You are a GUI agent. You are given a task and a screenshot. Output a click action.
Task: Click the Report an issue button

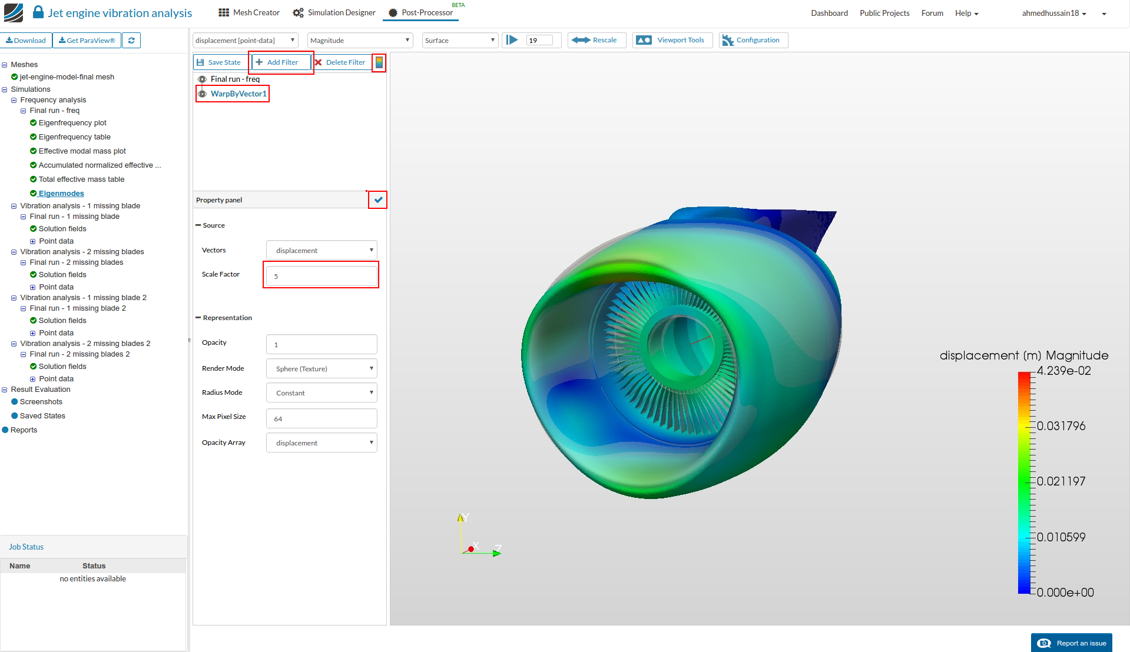[x=1072, y=643]
